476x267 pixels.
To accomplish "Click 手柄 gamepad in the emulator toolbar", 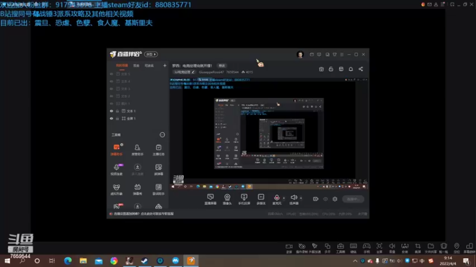I will (x=367, y=248).
